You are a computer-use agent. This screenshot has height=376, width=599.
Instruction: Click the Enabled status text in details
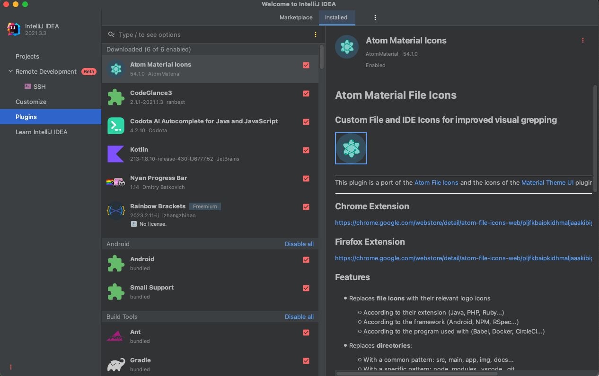[376, 65]
